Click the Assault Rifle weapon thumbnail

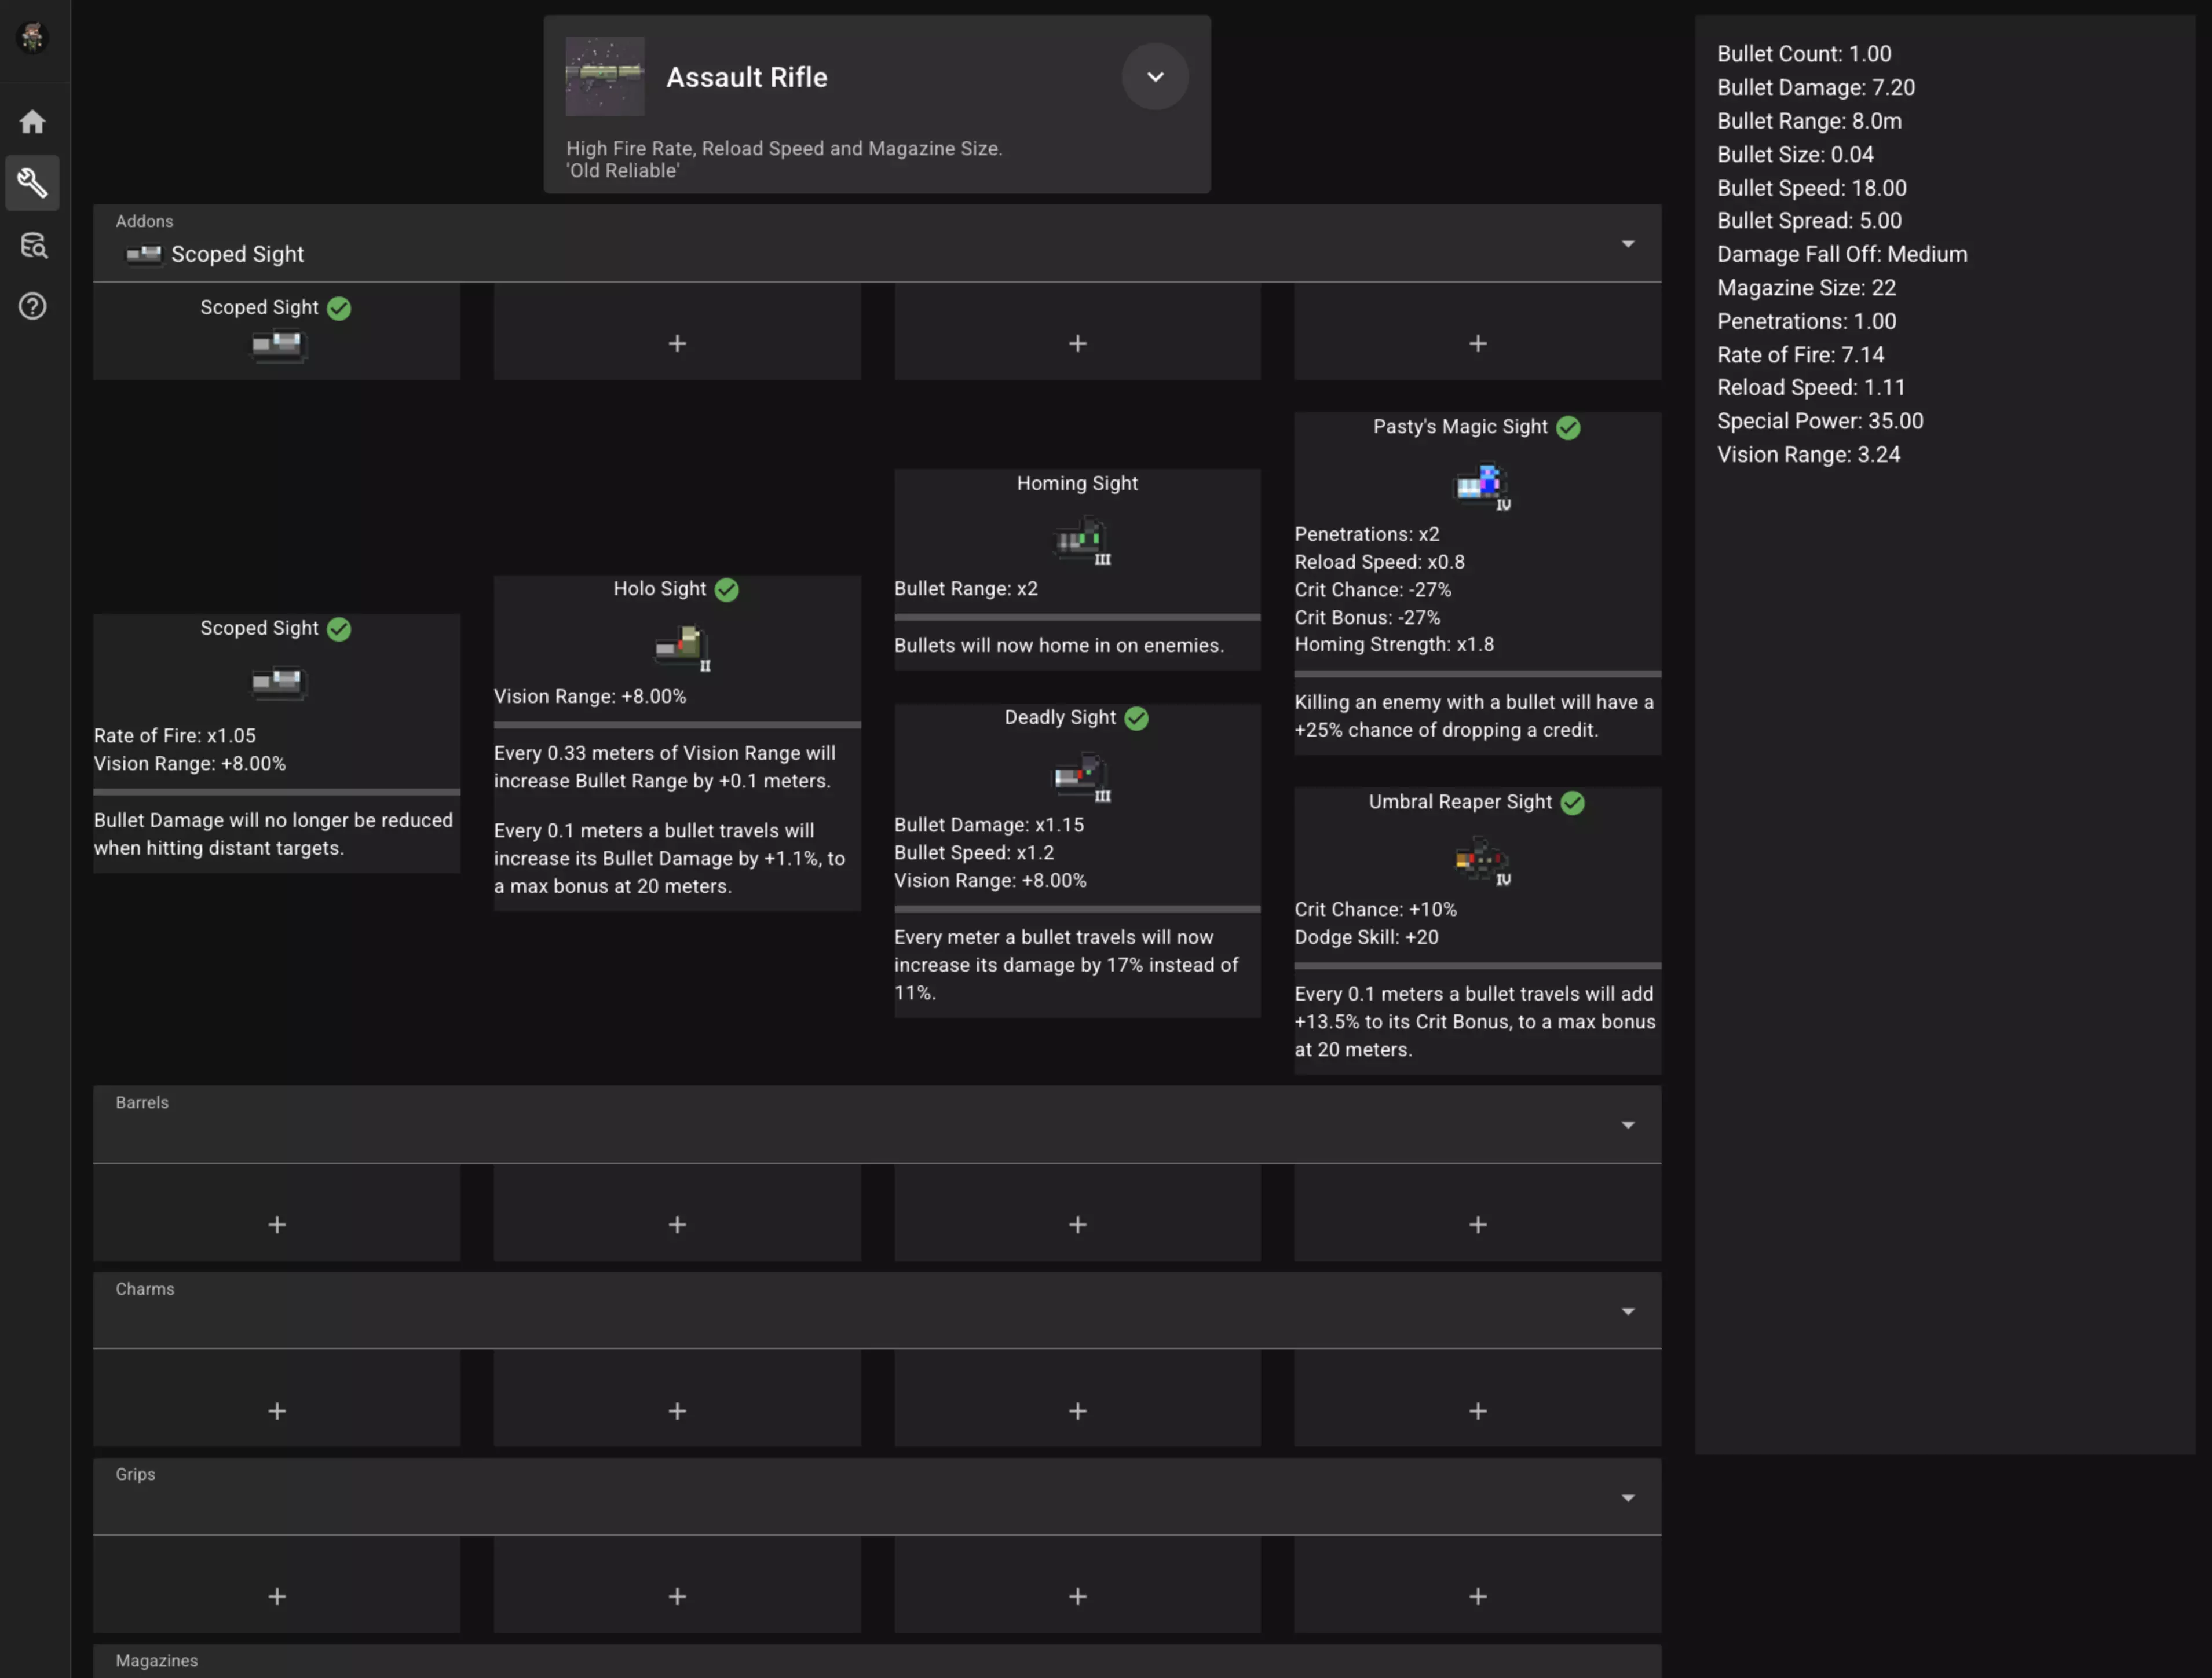[605, 77]
